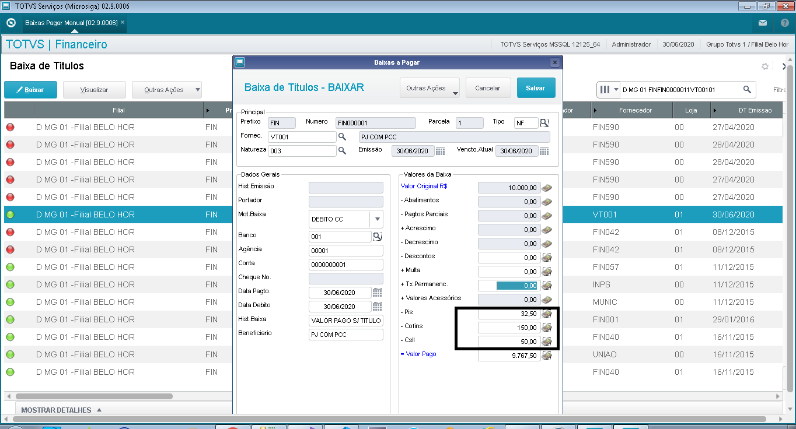Viewport: 796px width, 429px height.
Task: Select the row with supplier MUNIC
Action: [x=392, y=302]
